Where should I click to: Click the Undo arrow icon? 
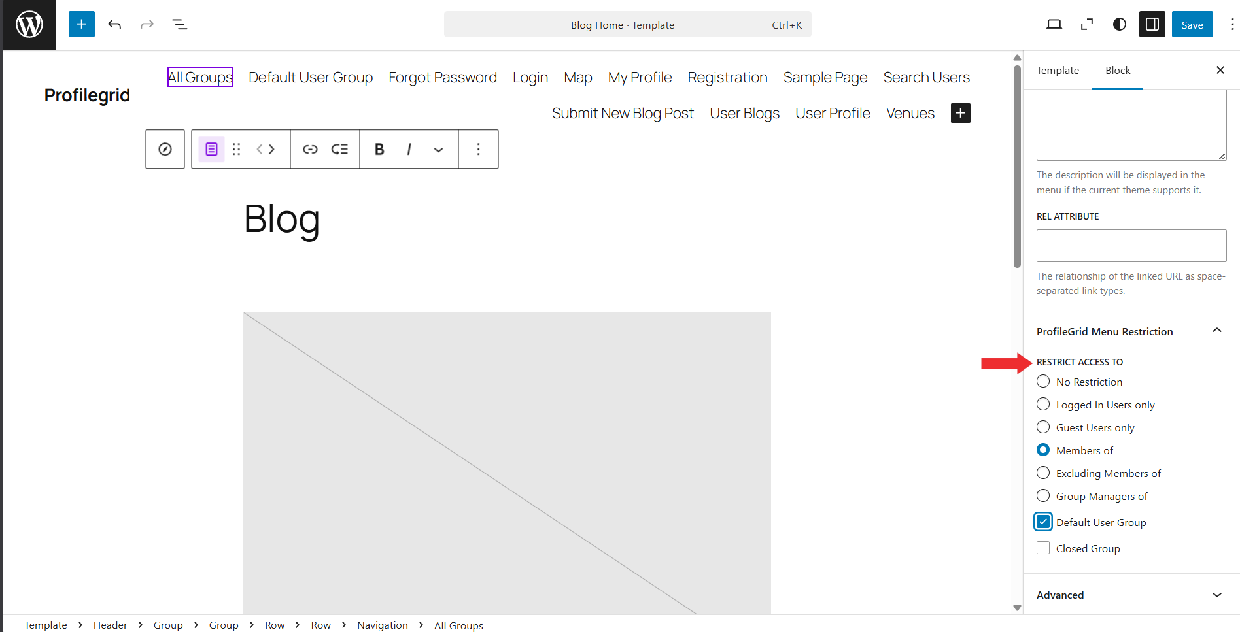click(114, 25)
